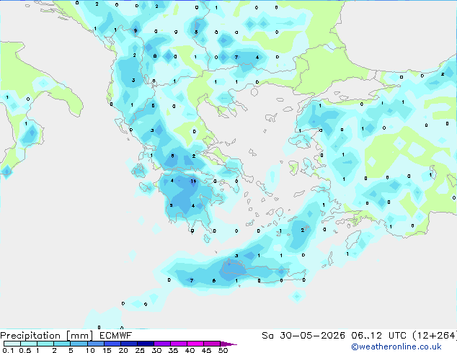Click the purple over-50 arrow at the legend end
The width and height of the screenshot is (457, 353).
click(228, 344)
